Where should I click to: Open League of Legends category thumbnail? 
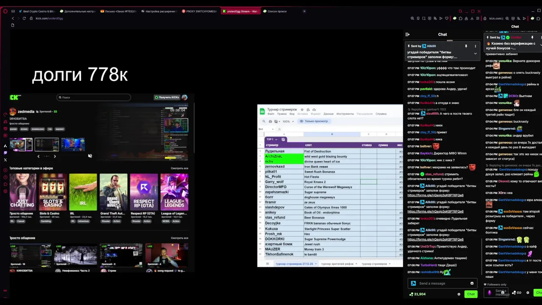[174, 192]
